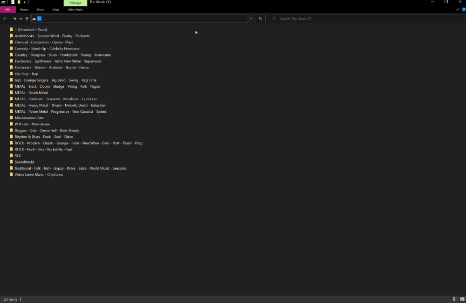Screen dimensions: 466x303
Task: Switch to the View ribbon tab
Action: point(55,9)
